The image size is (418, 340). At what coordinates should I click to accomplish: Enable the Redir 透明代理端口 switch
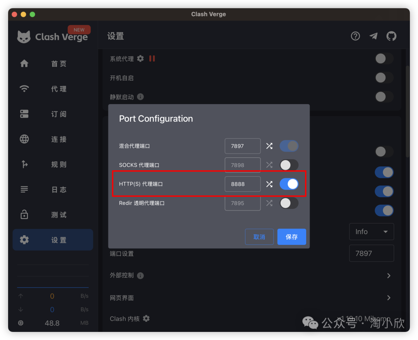(289, 203)
